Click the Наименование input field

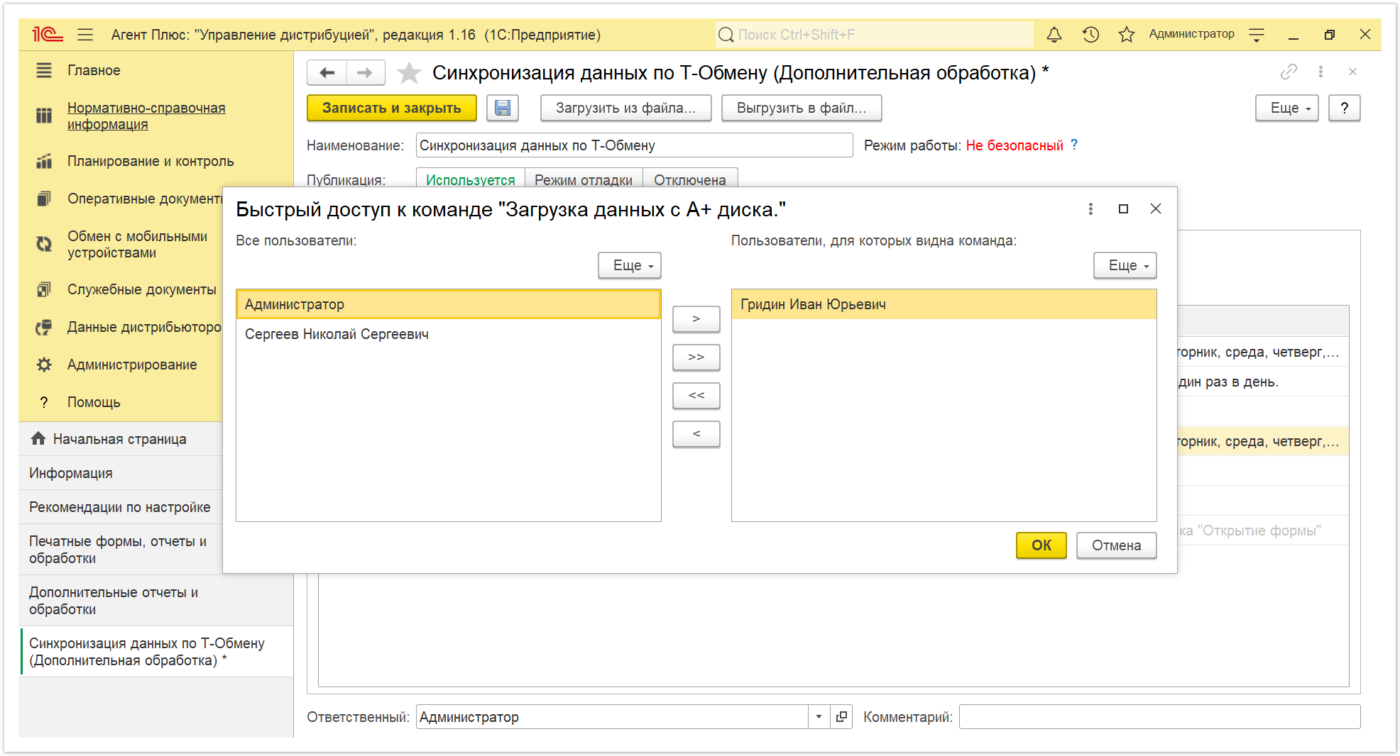point(634,145)
